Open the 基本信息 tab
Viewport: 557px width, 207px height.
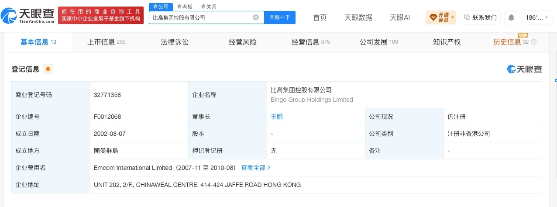pyautogui.click(x=38, y=42)
